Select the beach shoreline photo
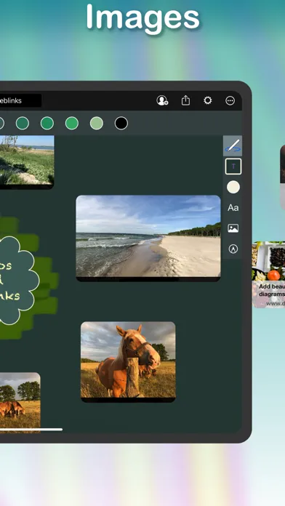 (x=148, y=238)
